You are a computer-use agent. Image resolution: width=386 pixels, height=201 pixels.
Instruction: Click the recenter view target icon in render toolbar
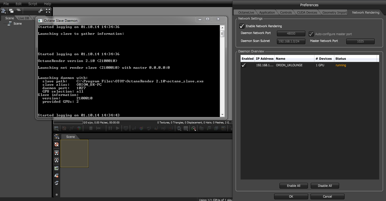click(64, 128)
